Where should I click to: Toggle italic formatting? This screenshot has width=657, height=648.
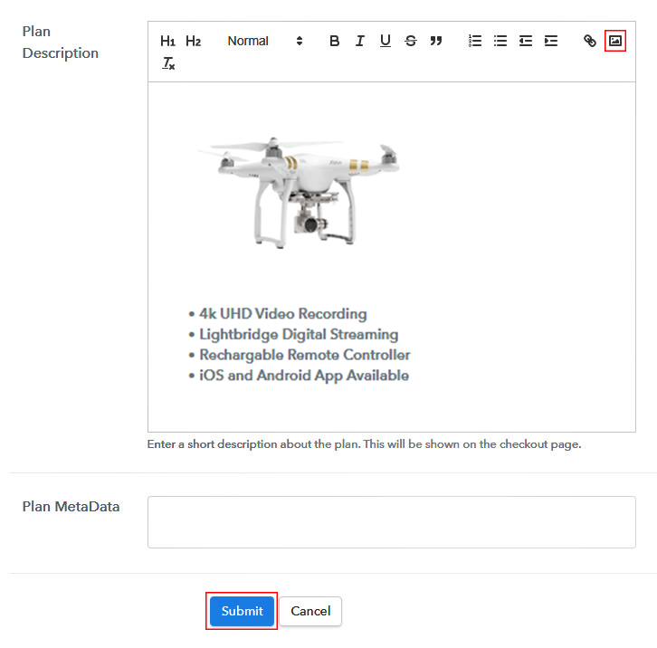pyautogui.click(x=359, y=41)
